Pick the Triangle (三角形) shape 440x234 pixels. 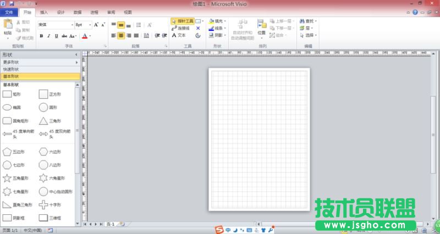point(50,121)
